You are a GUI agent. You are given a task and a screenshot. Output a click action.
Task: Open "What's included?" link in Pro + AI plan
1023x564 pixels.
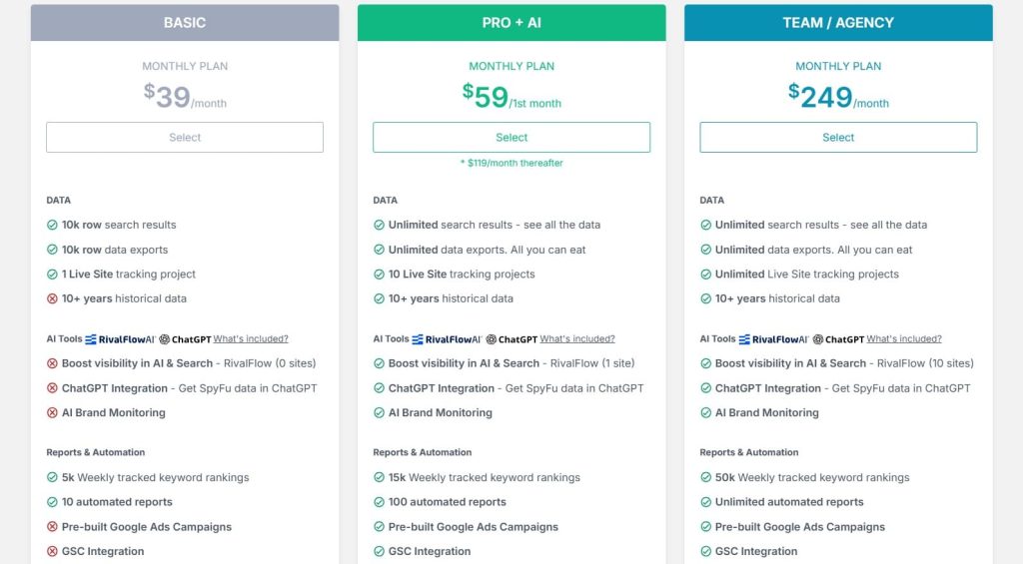tap(577, 339)
